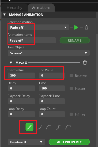
Task: Open the Position X property dropdown
Action: click(x=26, y=142)
